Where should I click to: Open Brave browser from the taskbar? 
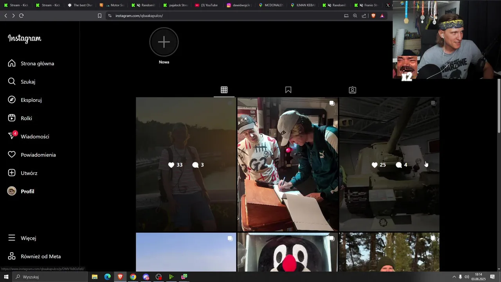[120, 277]
